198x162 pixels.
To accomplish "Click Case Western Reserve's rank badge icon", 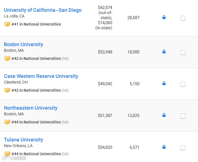I will click(7, 90).
